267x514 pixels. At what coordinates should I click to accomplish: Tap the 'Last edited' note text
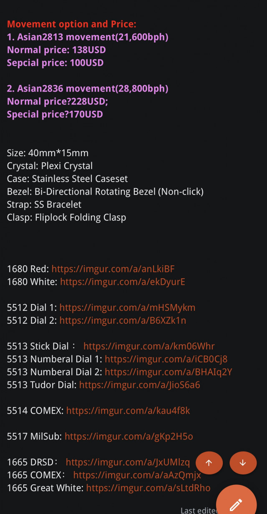pos(199,511)
